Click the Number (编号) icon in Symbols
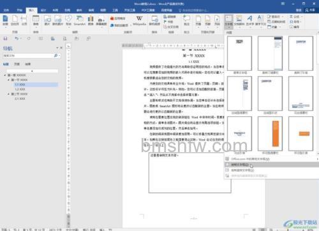319x231 pixels. [295, 27]
